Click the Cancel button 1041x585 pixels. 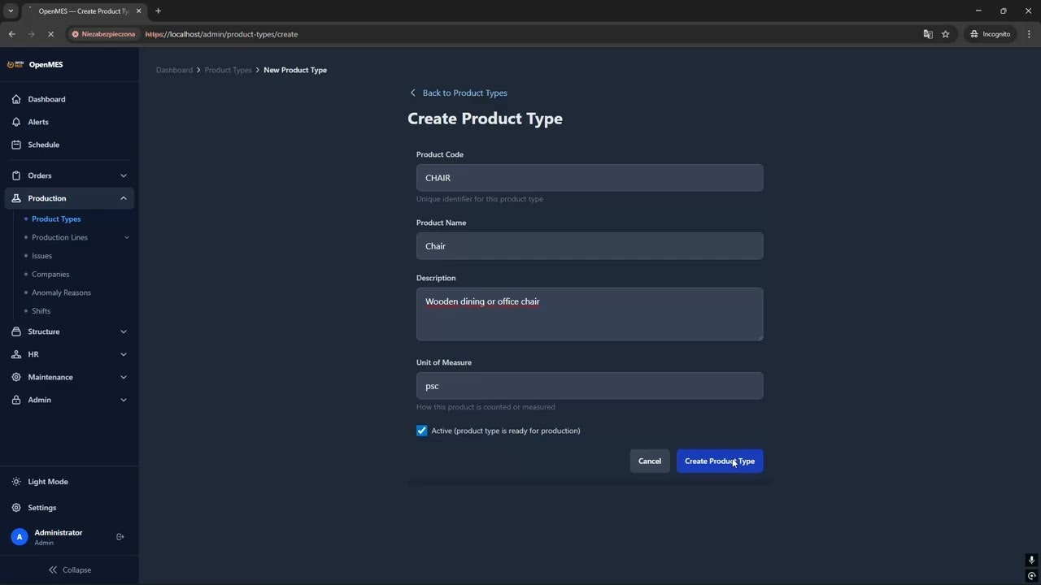pos(650,461)
